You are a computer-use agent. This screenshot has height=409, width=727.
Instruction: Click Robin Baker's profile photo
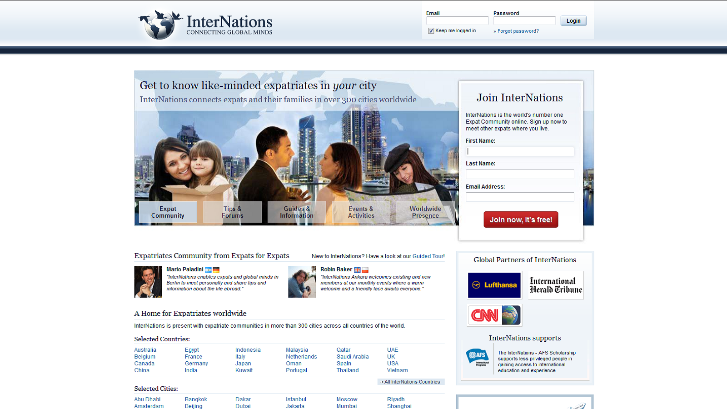point(302,282)
